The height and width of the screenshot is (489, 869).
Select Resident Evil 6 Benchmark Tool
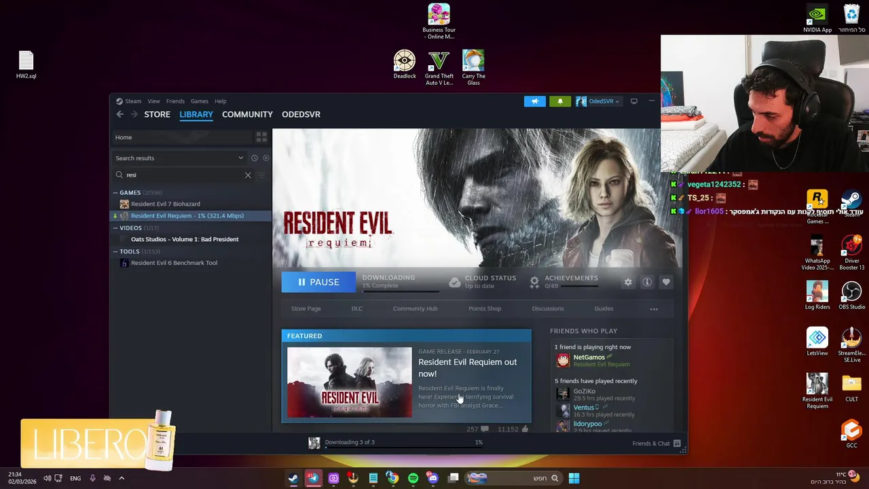[174, 263]
